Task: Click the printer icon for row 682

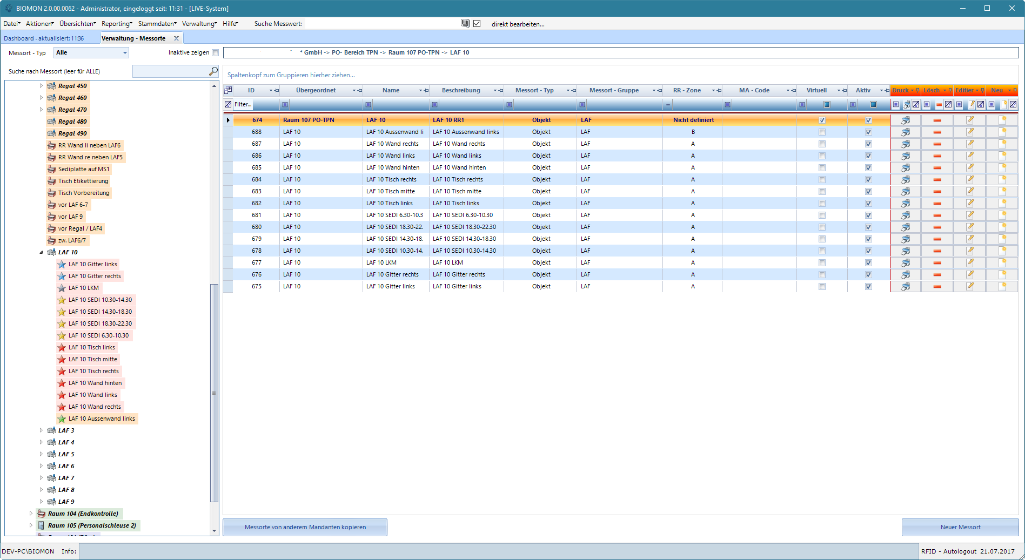Action: [906, 203]
